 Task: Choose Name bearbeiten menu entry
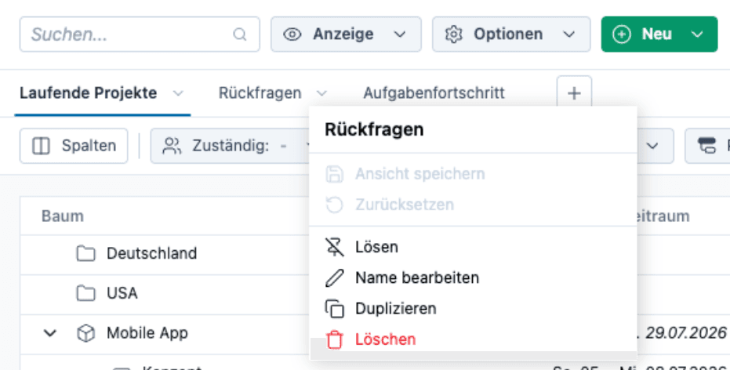[x=473, y=277]
